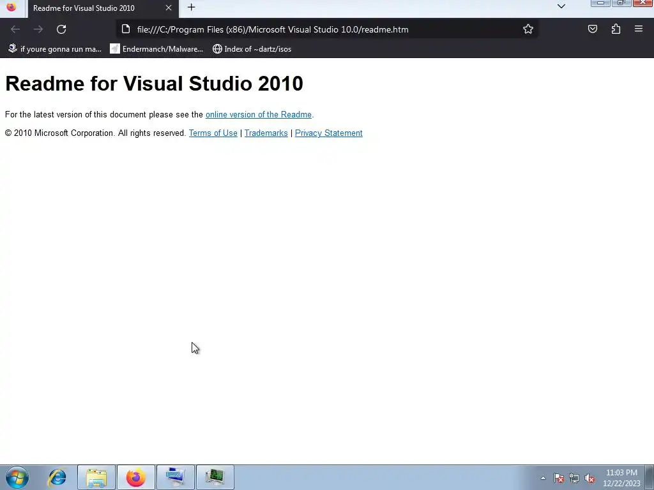The width and height of the screenshot is (654, 490).
Task: Open a new tab with plus button
Action: point(191,7)
